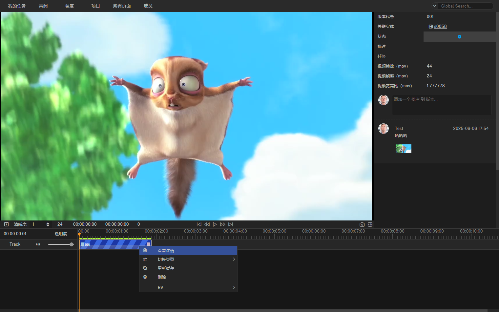Click in the Global Search field

tap(465, 6)
